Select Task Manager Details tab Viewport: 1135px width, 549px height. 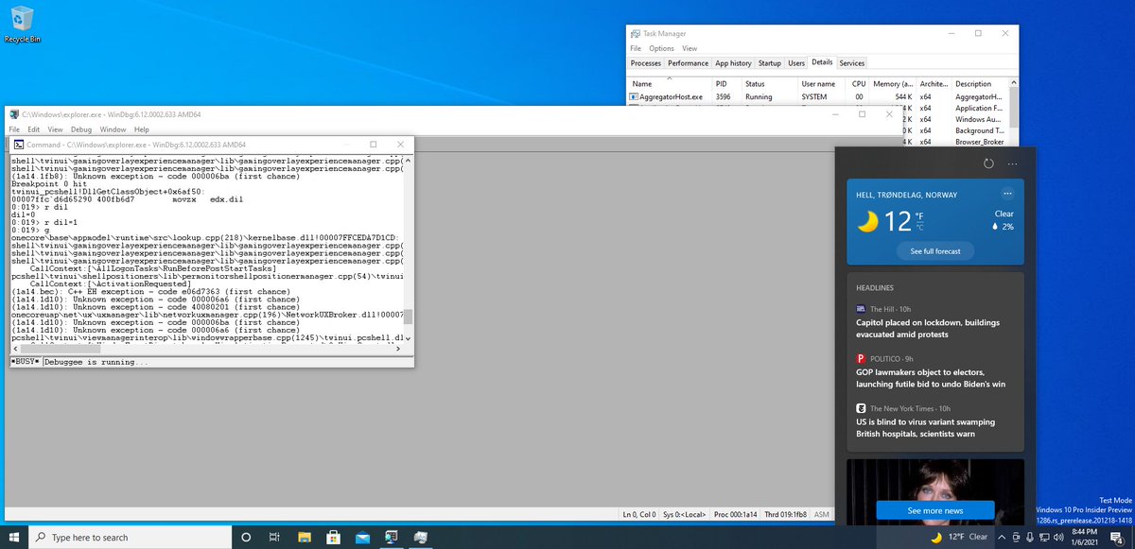(x=822, y=62)
